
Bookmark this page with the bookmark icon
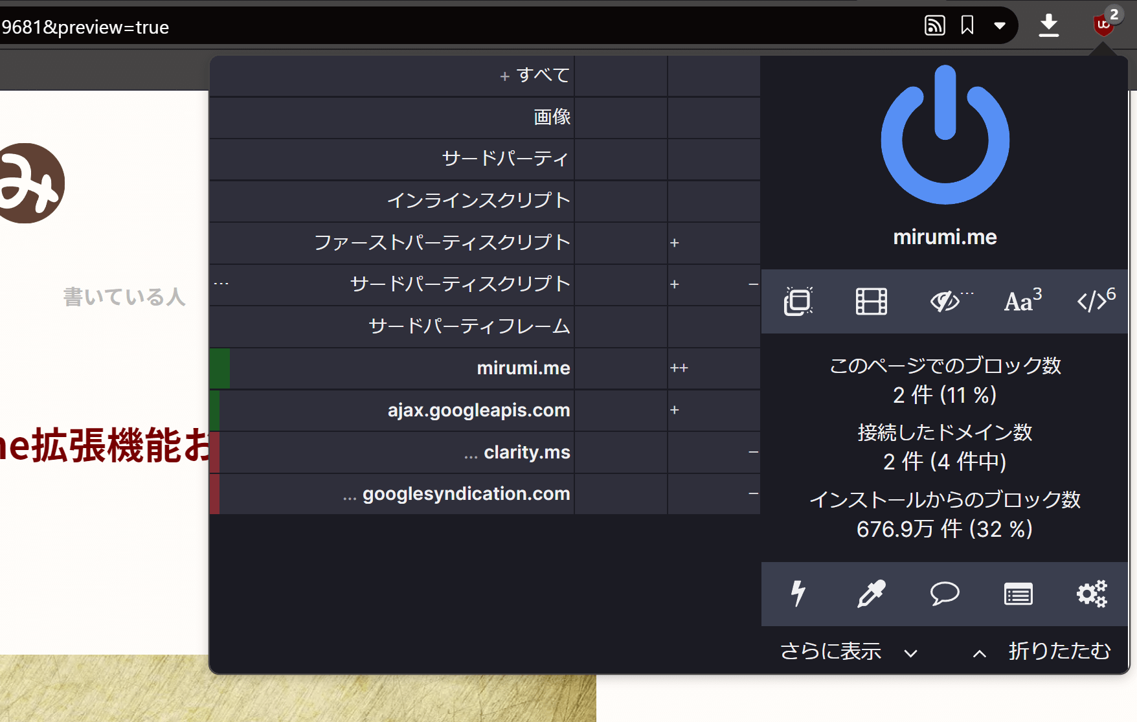click(x=967, y=25)
